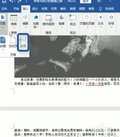The width and height of the screenshot is (120, 137).
Task: Click the lightbulb Tell Me icon
Action: (100, 9)
